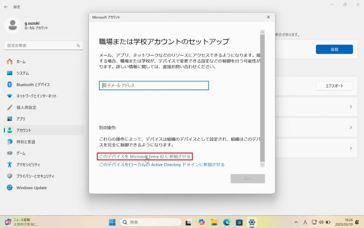
Task: Show hidden system tray icons
Action: tap(296, 222)
